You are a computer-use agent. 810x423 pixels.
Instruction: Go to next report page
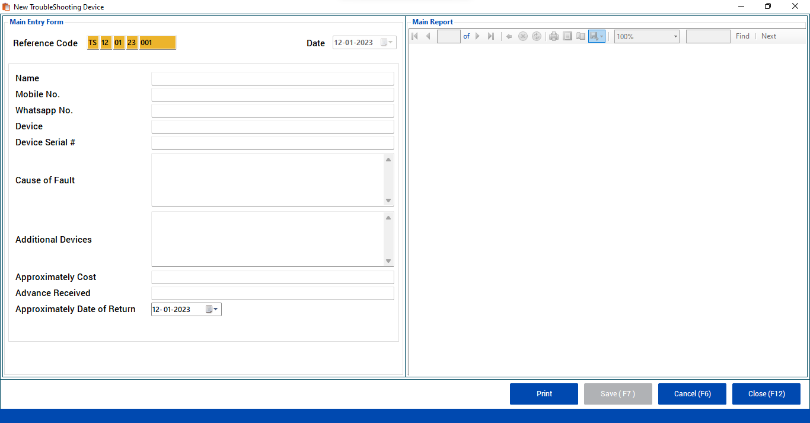(477, 36)
